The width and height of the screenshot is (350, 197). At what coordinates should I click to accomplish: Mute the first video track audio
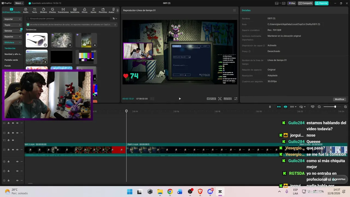point(17,123)
